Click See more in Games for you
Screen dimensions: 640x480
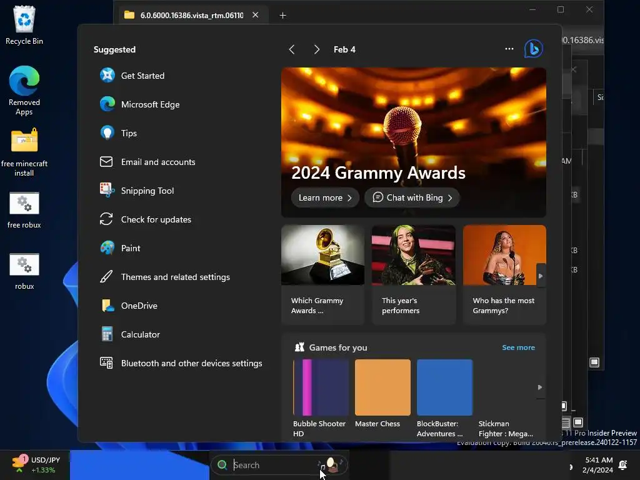pos(518,347)
